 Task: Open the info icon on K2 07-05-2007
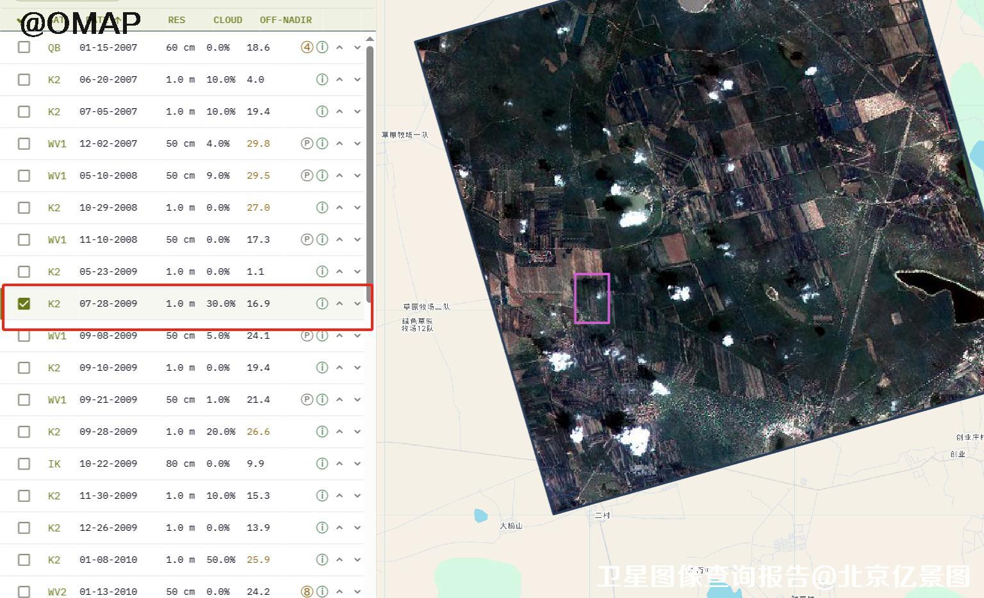322,111
